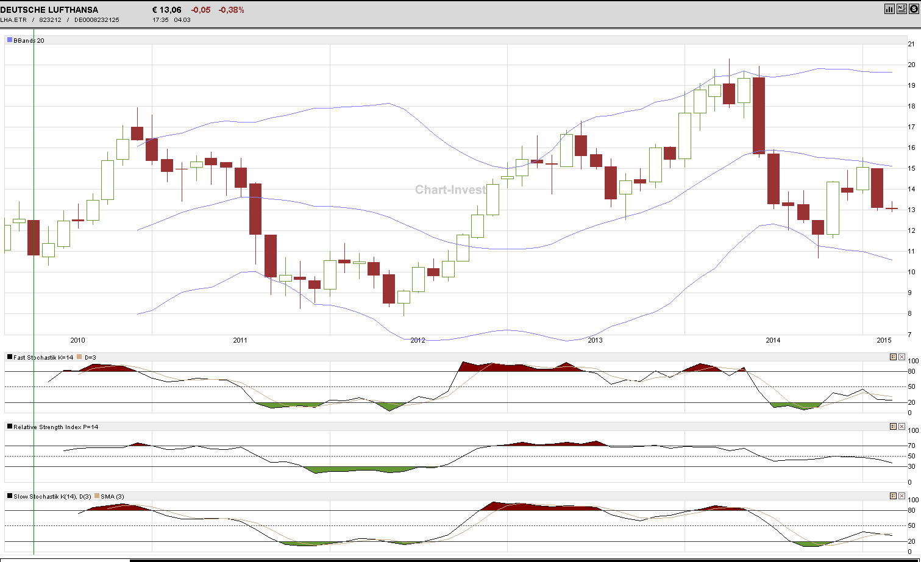Open settings of Slow Stochastik panel
The height and width of the screenshot is (562, 921).
pos(893,496)
